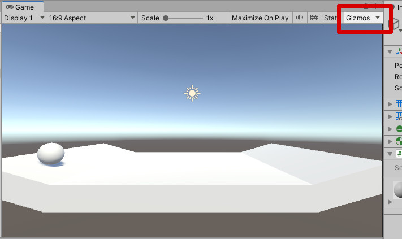Open the Gizmos dropdown arrow
This screenshot has height=239, width=402.
coord(378,18)
